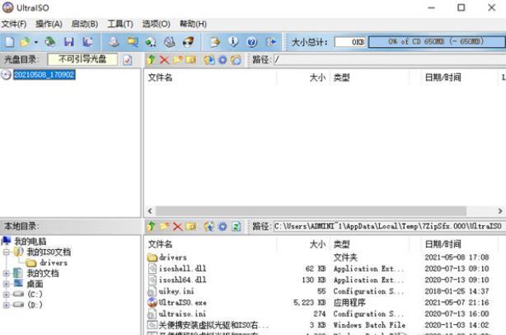Click the Open folder toolbar icon

tap(25, 42)
